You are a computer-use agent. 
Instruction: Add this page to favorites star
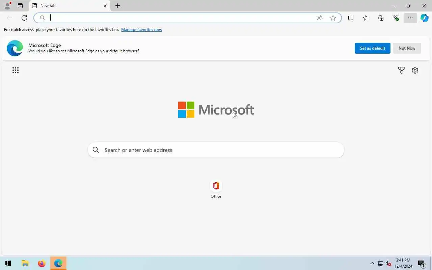(x=333, y=18)
